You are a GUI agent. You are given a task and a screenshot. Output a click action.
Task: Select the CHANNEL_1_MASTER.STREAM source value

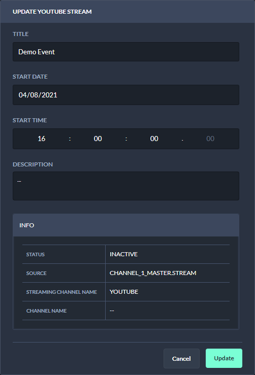coord(153,273)
